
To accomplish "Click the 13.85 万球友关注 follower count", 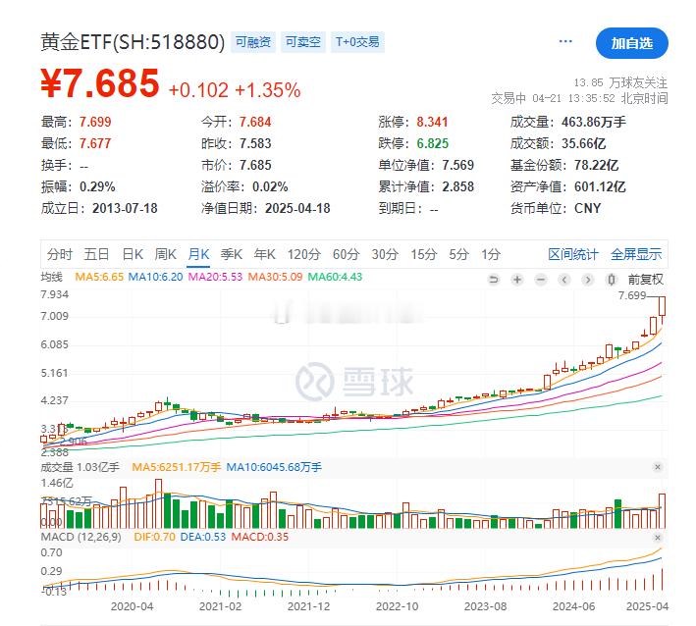I will click(x=620, y=82).
